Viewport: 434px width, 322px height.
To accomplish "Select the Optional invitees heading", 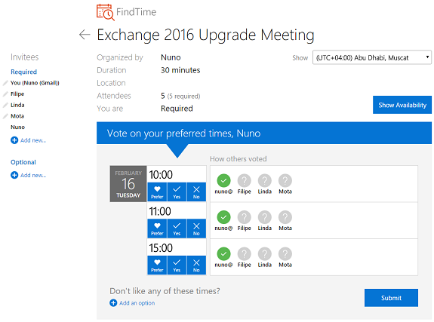I will coord(23,162).
